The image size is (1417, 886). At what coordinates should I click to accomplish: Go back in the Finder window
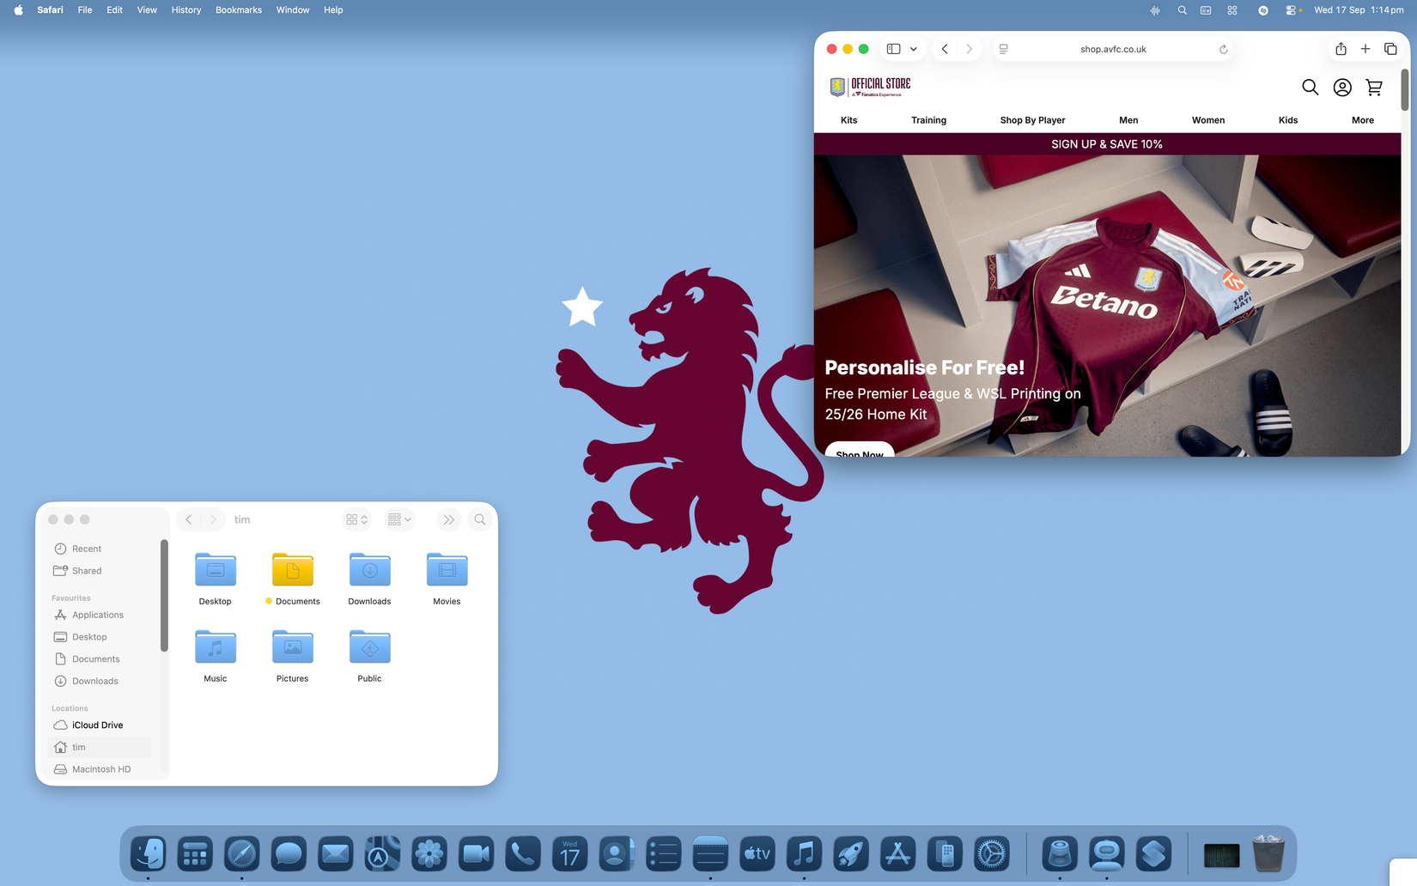tap(189, 519)
